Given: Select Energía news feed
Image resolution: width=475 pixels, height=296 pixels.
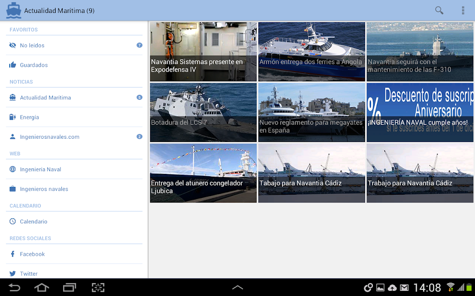Looking at the screenshot, I should (x=74, y=117).
